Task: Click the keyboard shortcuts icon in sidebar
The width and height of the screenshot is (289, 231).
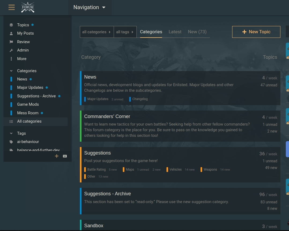Action: point(65,156)
